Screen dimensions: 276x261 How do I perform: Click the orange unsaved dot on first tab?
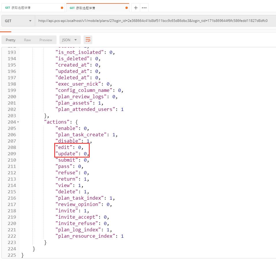pos(62,8)
